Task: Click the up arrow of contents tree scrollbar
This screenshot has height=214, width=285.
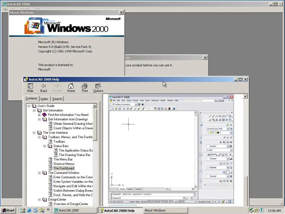Action: tap(95, 106)
